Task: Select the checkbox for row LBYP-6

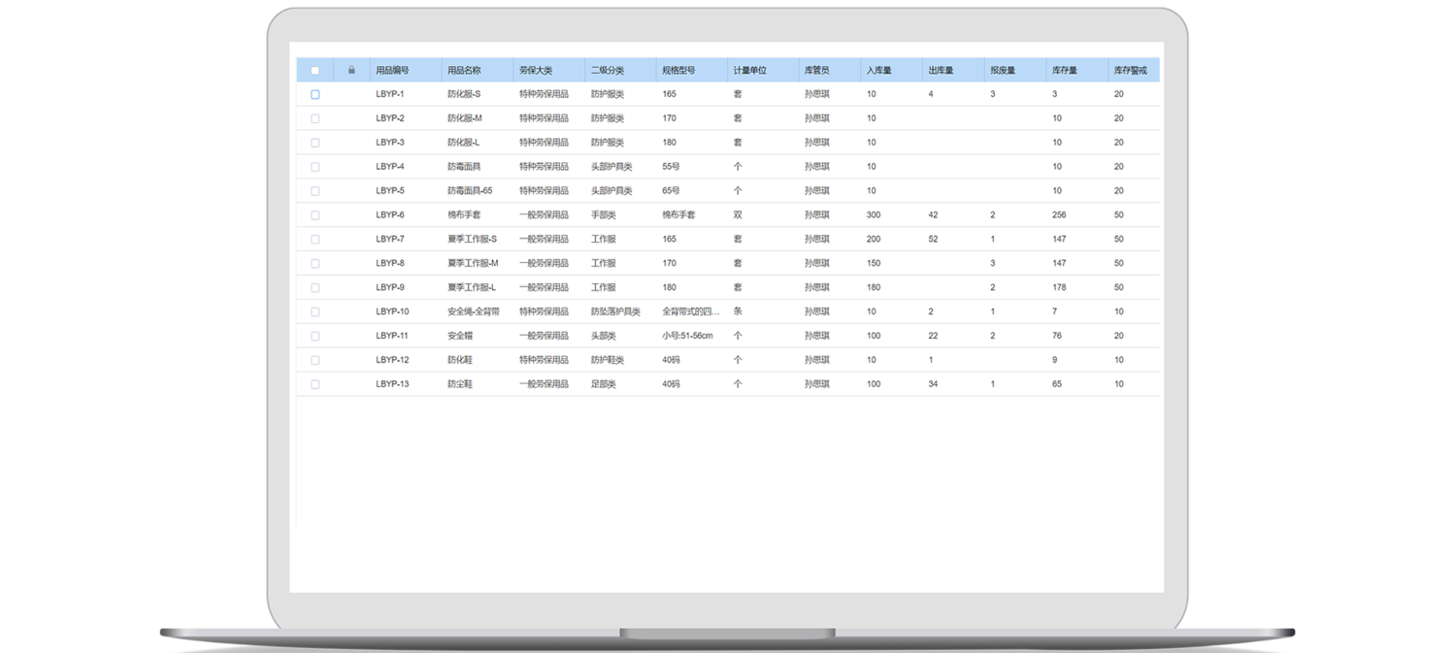Action: pyautogui.click(x=314, y=215)
